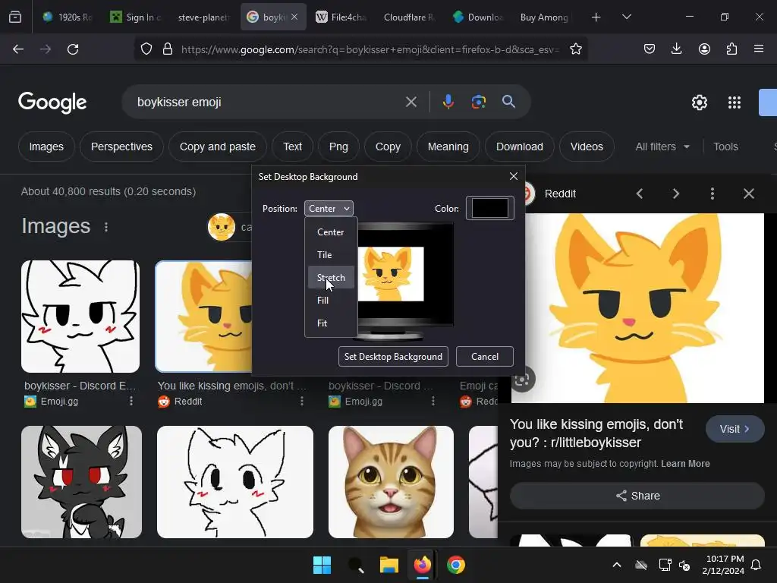Open the realistic tabby cat emoji thumbnail
The height and width of the screenshot is (583, 777).
point(391,482)
